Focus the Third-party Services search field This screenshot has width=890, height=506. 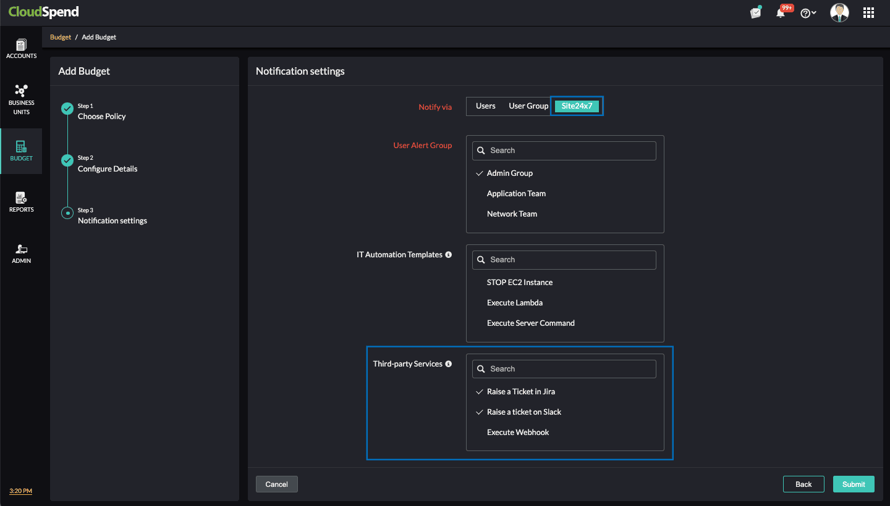564,369
